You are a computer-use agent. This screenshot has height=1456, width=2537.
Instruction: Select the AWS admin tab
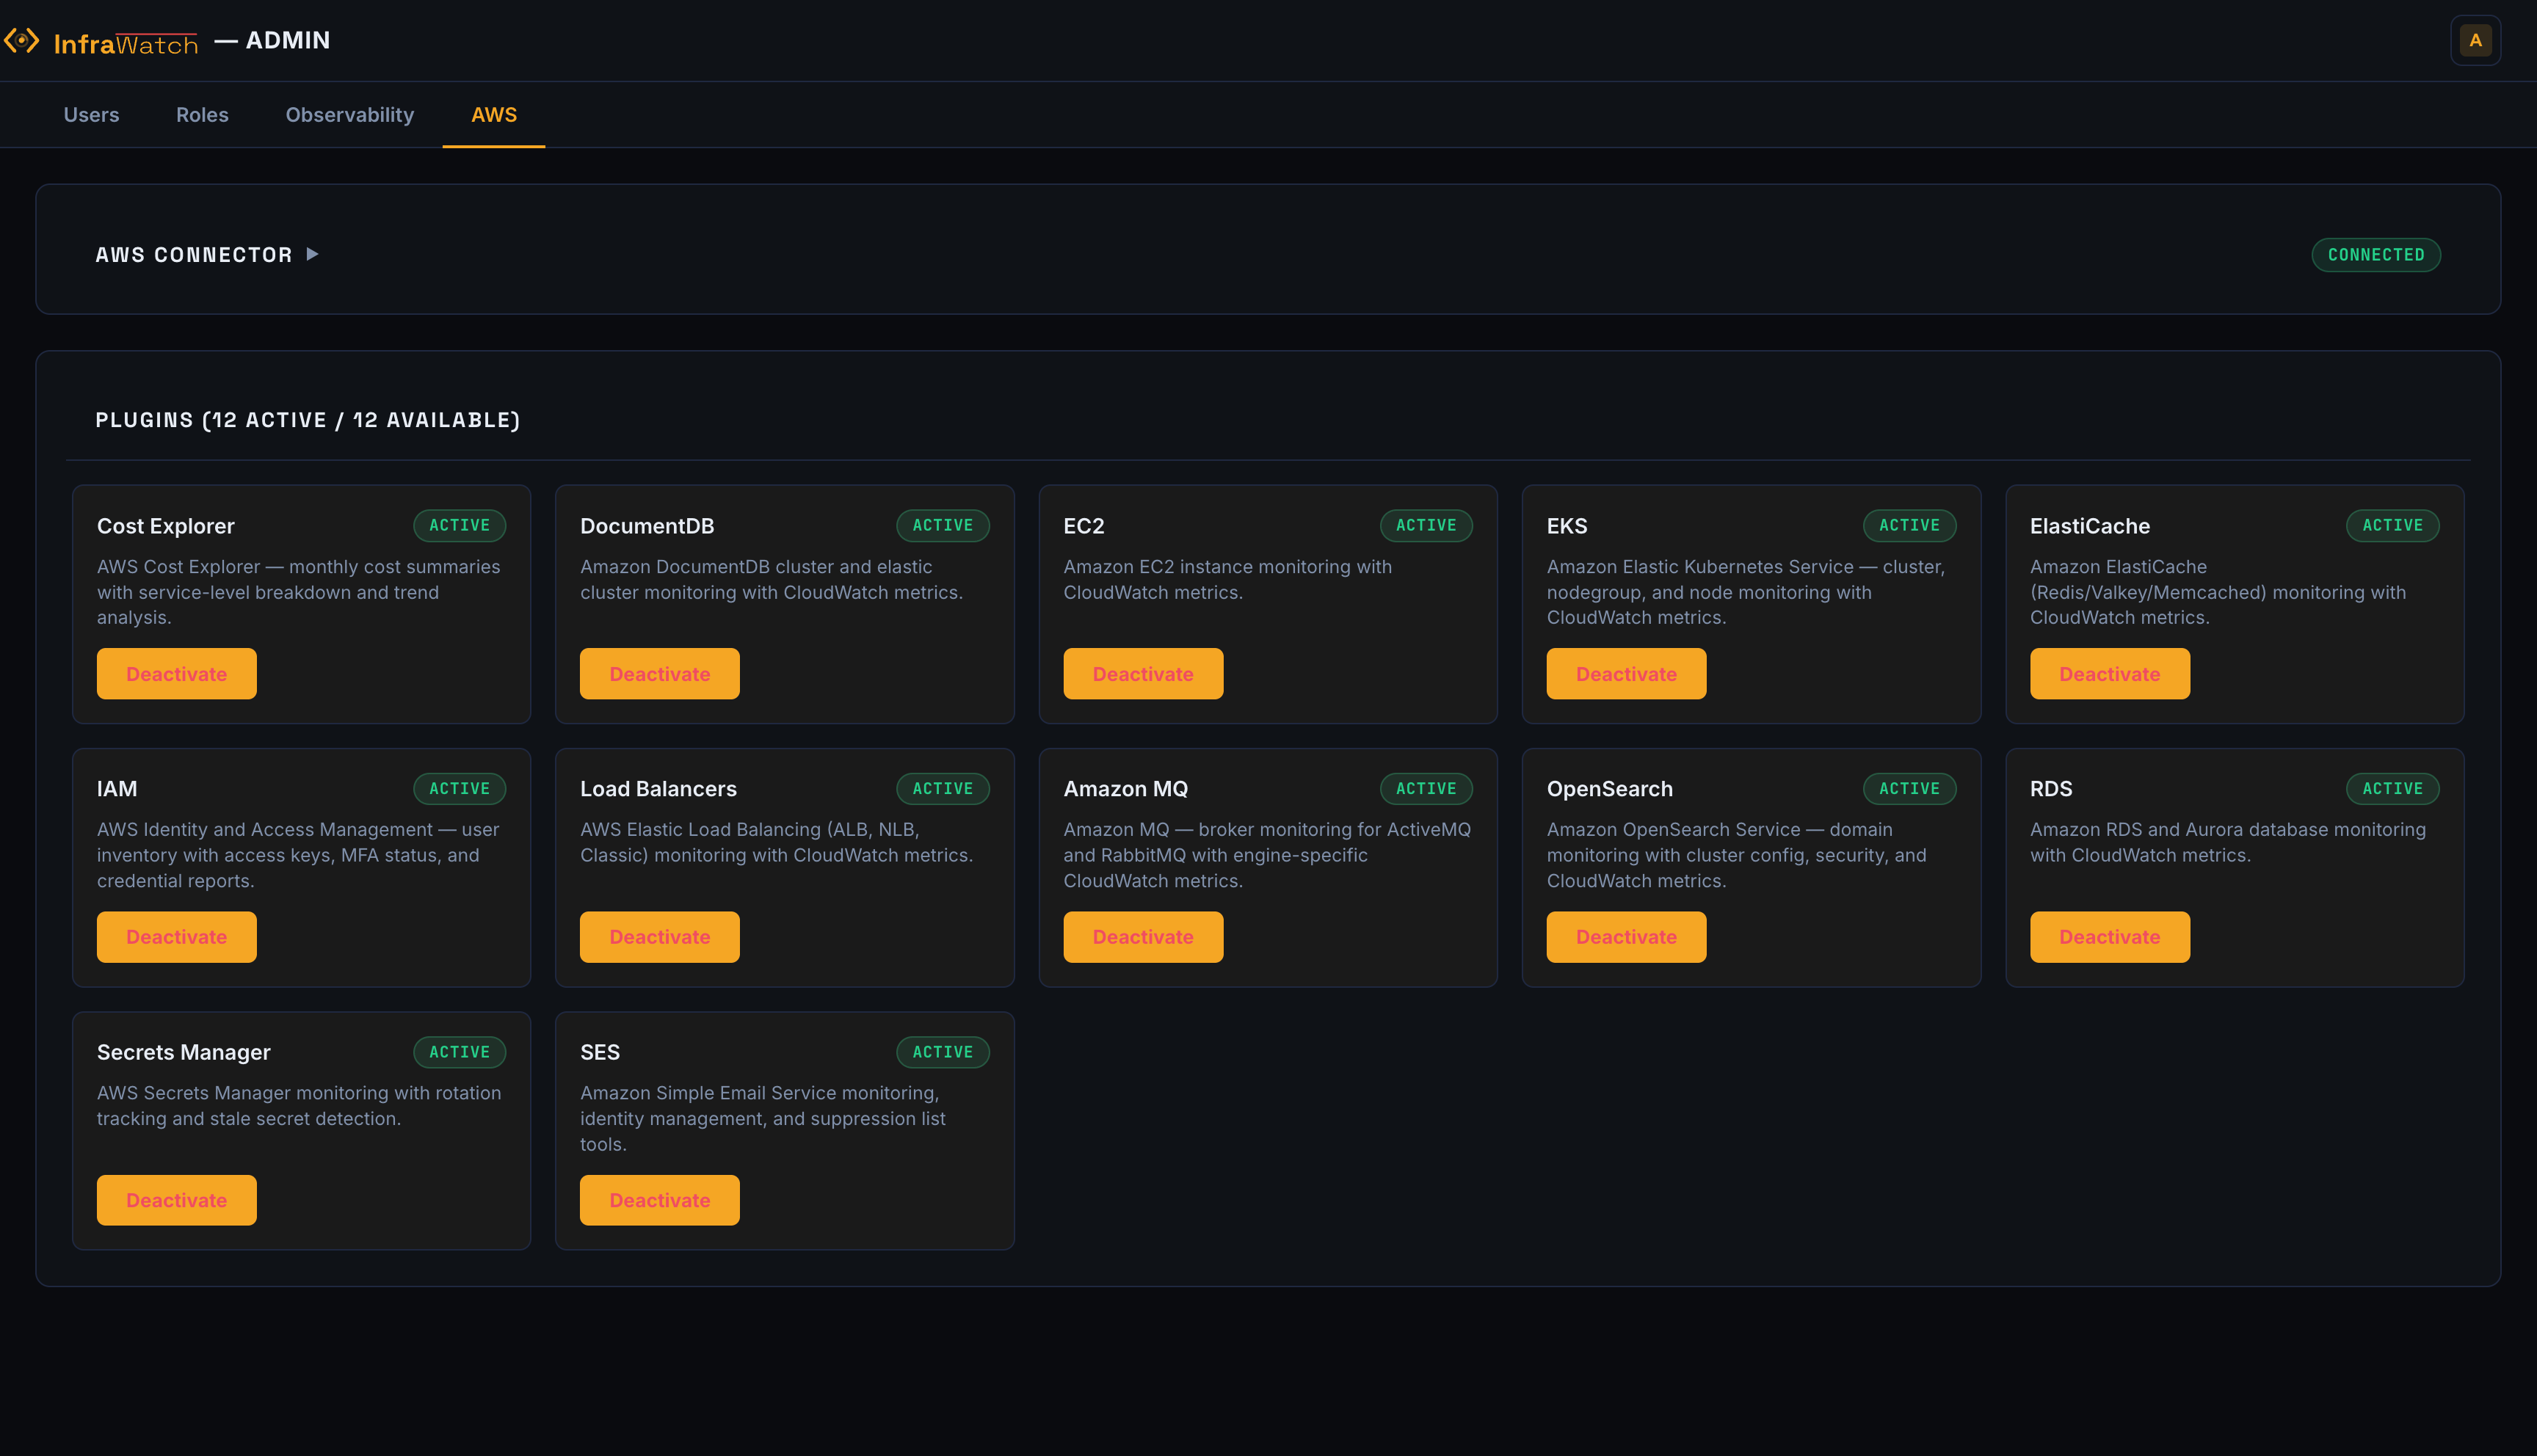493,114
